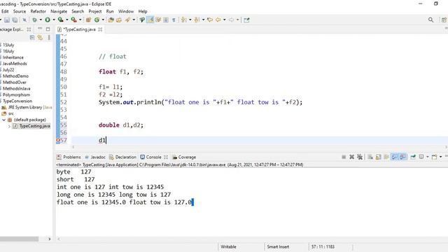Open the Coverage launch dropdown arrow

pyautogui.click(x=67, y=20)
